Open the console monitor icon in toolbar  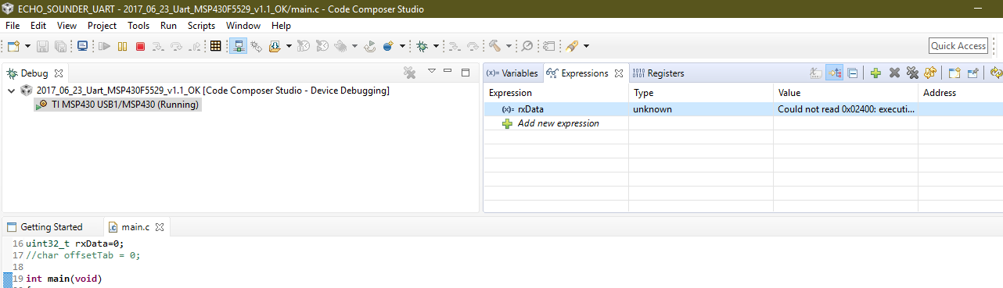pyautogui.click(x=82, y=46)
